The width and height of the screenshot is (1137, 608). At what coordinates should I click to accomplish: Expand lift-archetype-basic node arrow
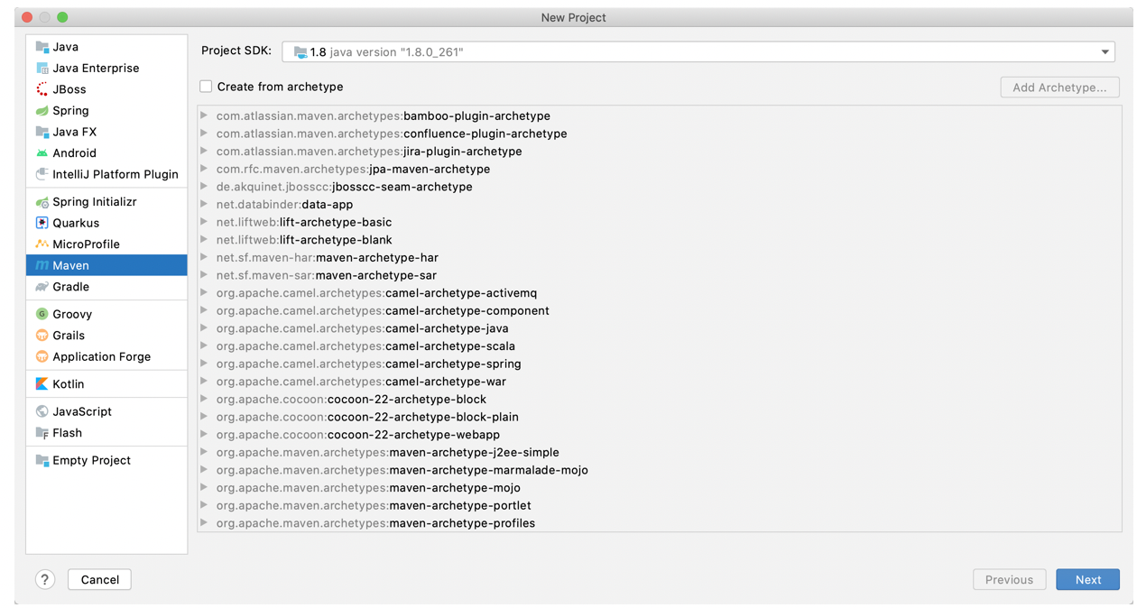pyautogui.click(x=205, y=222)
